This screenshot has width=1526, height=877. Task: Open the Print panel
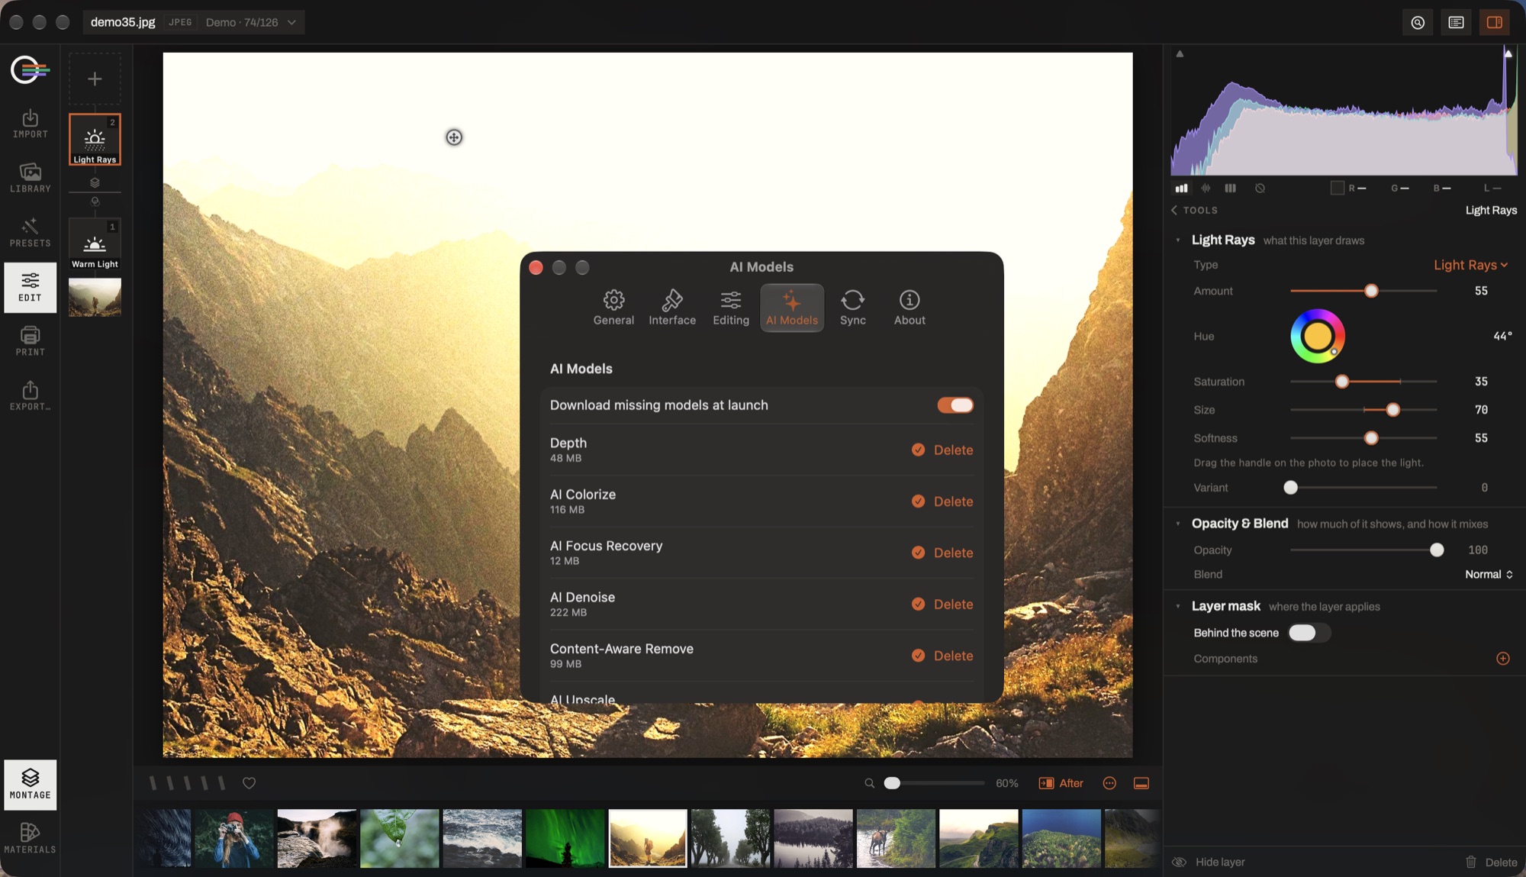coord(30,341)
